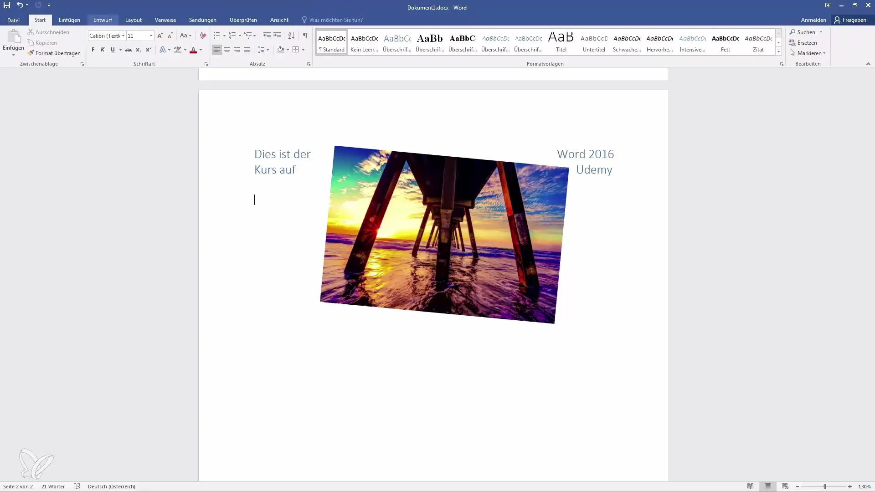Zoom in with the plus button

tap(850, 487)
